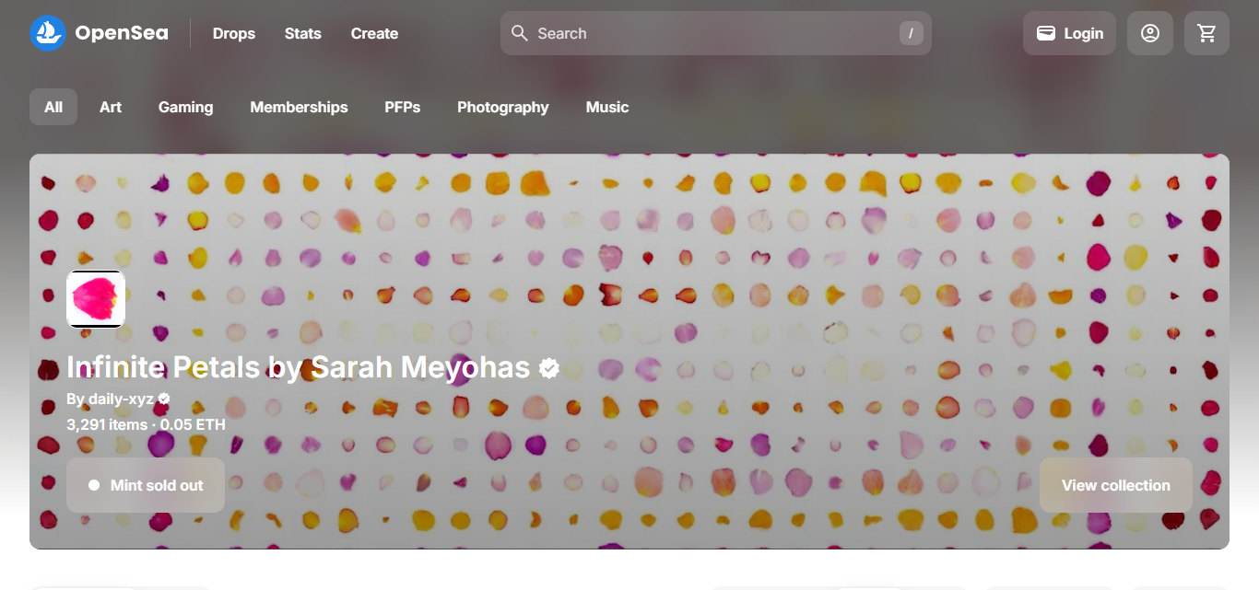1259x590 pixels.
Task: Switch to the Music category tab
Action: click(607, 107)
